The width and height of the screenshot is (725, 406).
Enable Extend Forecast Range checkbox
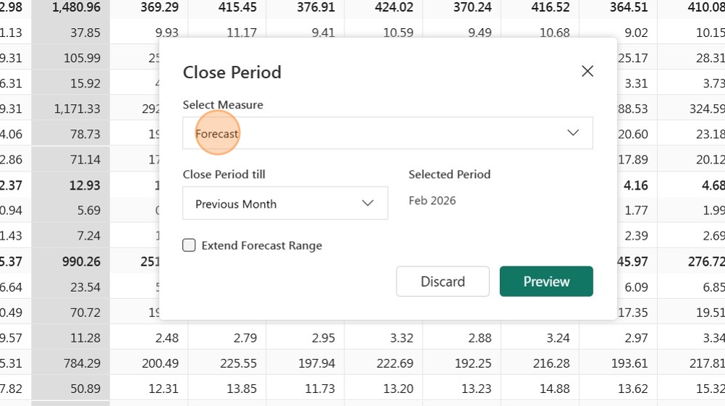coord(189,245)
